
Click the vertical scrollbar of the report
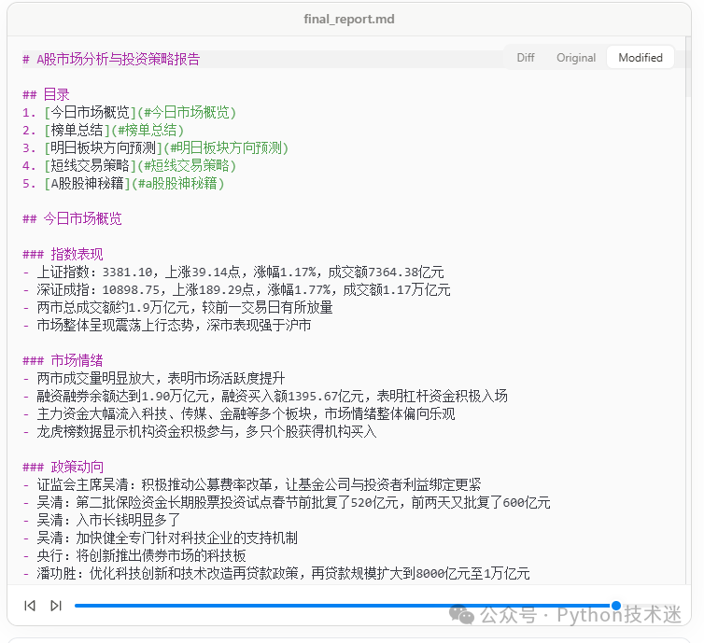(x=688, y=67)
